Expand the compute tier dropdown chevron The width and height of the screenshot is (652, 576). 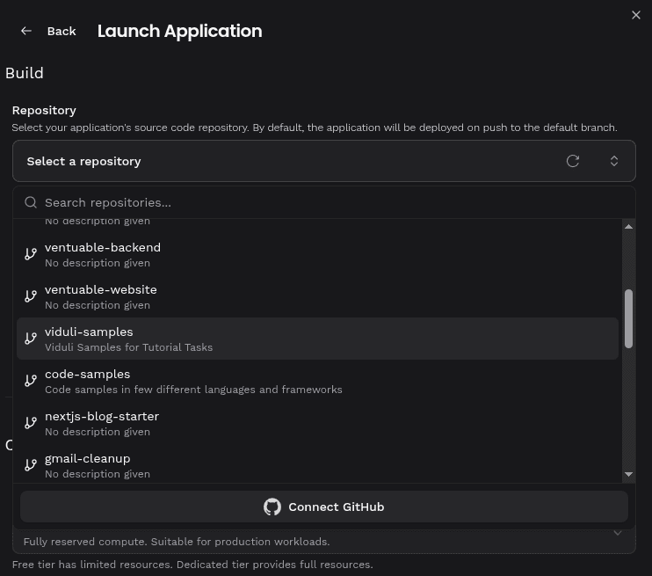(x=618, y=533)
